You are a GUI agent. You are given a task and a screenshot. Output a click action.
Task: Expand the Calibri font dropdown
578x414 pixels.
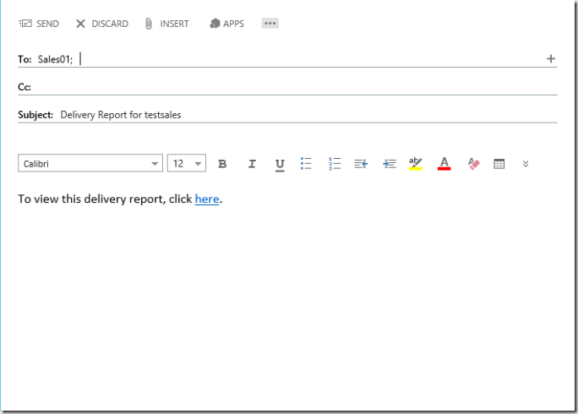155,164
